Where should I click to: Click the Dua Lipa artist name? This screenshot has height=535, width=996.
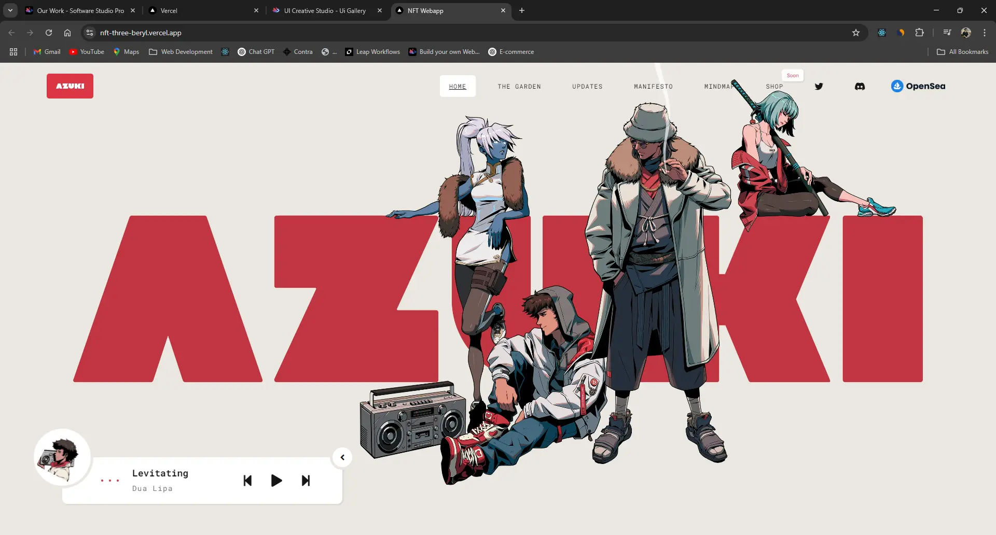[x=152, y=488]
